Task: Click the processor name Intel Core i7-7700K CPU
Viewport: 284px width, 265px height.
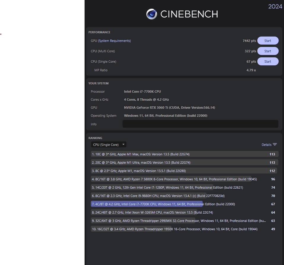Action: click(x=142, y=92)
